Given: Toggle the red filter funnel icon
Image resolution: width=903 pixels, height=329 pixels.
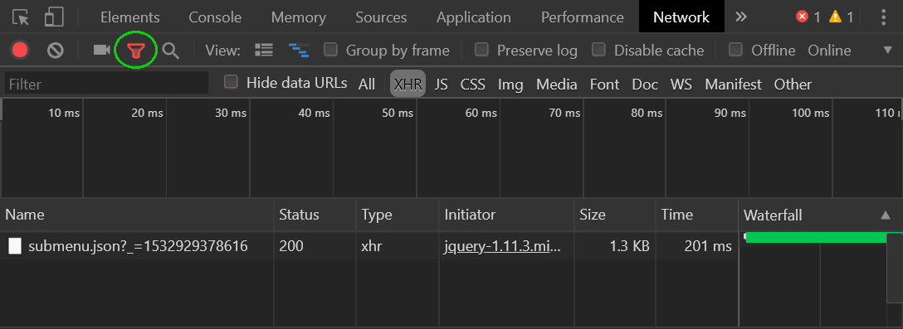Looking at the screenshot, I should coord(136,51).
